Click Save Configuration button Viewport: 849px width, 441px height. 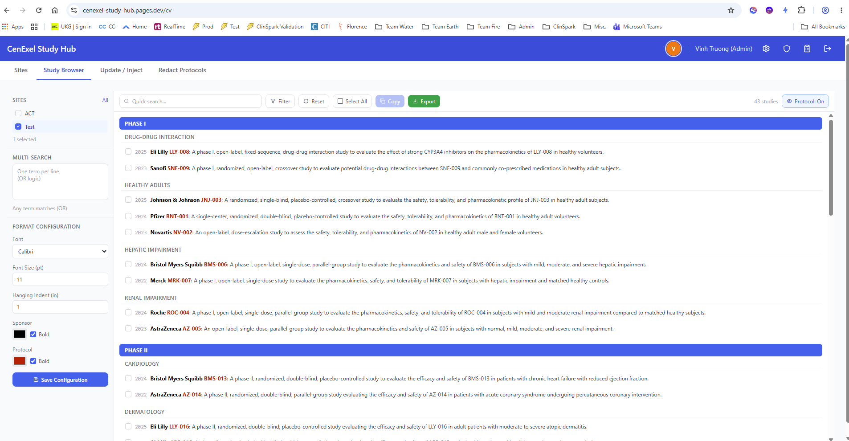[60, 380]
